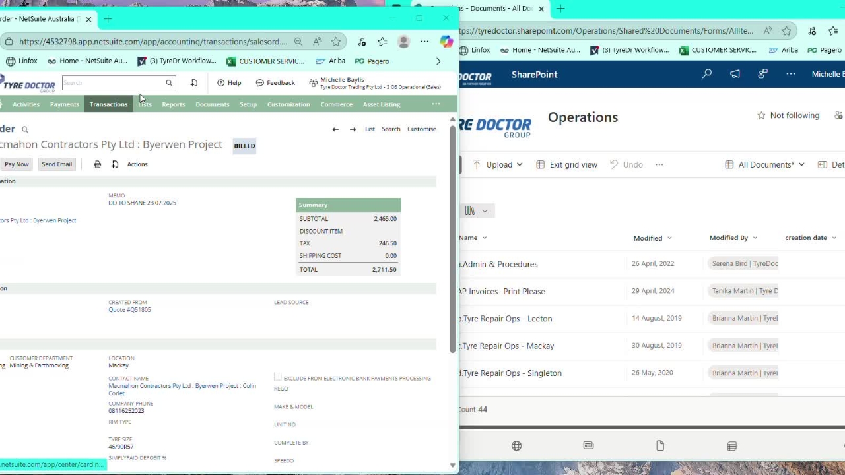The image size is (845, 475).
Task: Open the Macmahon Contractors contact name link
Action: (182, 389)
